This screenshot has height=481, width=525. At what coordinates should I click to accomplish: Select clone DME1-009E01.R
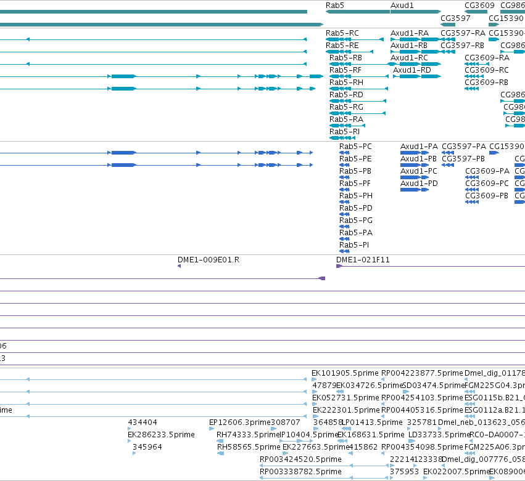[x=209, y=260]
